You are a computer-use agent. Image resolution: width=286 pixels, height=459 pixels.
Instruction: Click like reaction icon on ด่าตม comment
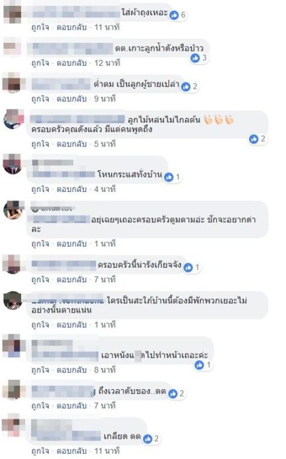tap(186, 86)
